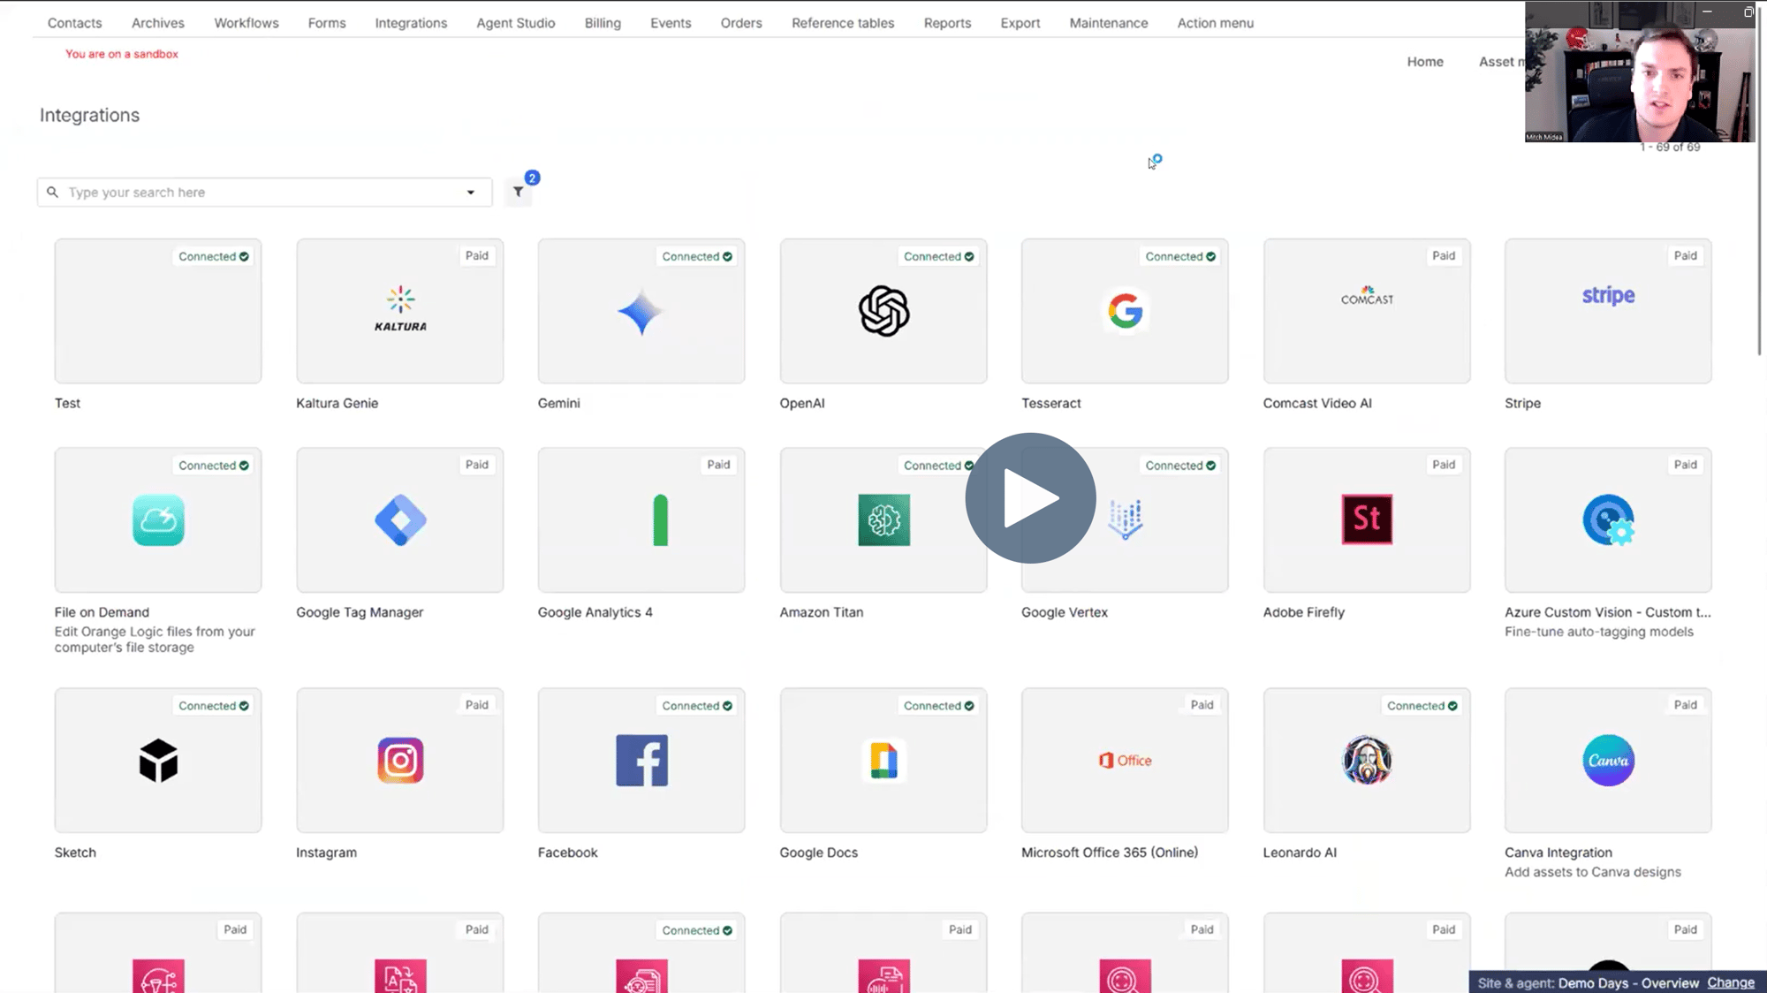Go to the Home link
This screenshot has width=1767, height=993.
click(1425, 62)
